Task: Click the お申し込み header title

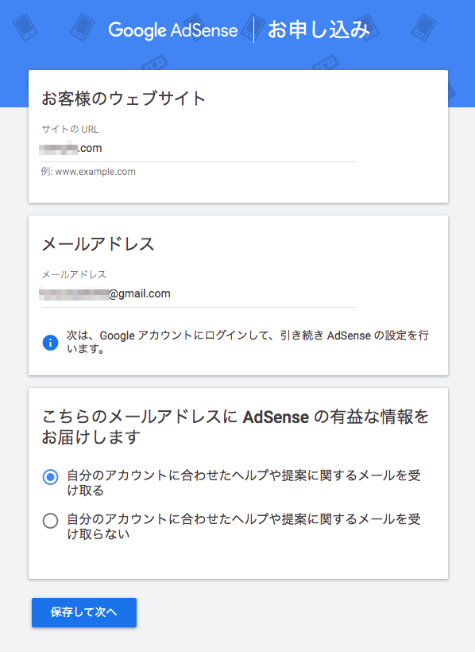Action: click(x=319, y=30)
